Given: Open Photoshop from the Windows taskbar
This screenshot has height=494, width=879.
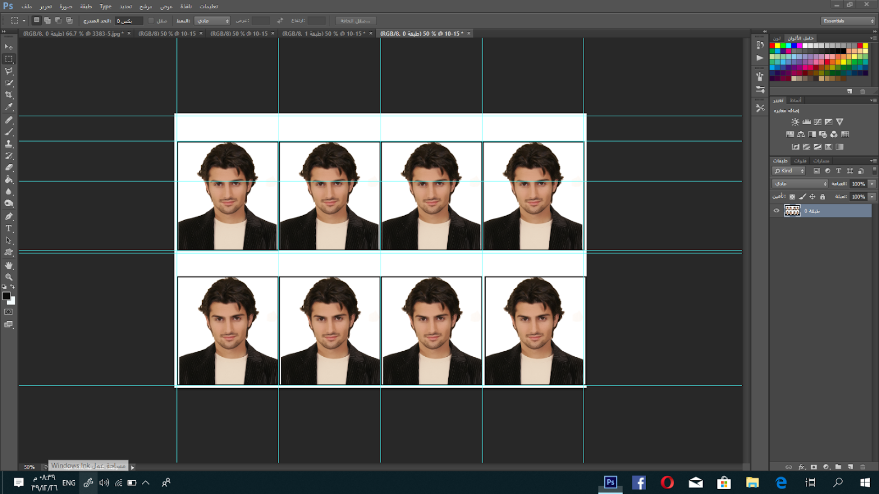Looking at the screenshot, I should click(610, 482).
